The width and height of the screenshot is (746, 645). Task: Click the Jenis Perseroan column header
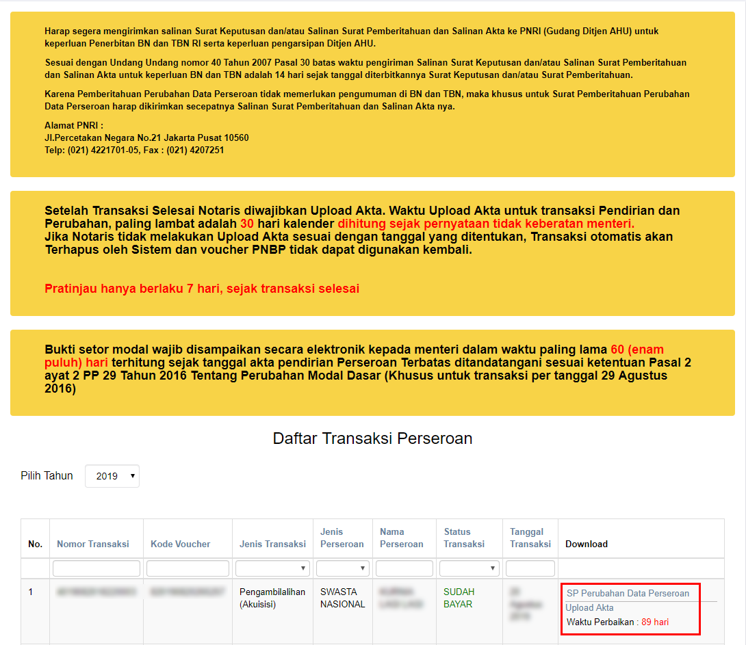[x=342, y=538]
